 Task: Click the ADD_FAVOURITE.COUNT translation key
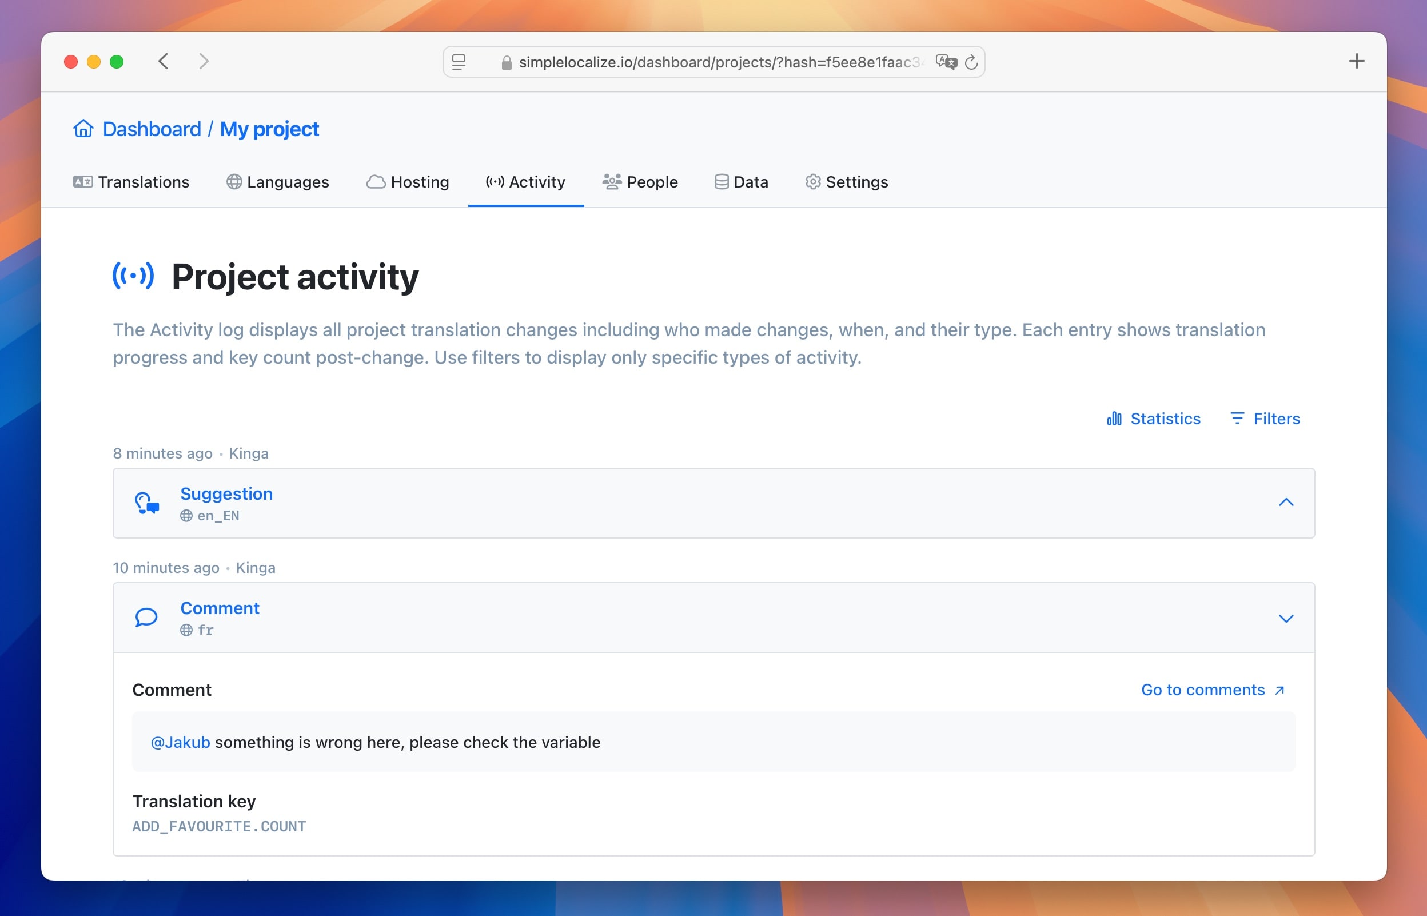coord(220,826)
